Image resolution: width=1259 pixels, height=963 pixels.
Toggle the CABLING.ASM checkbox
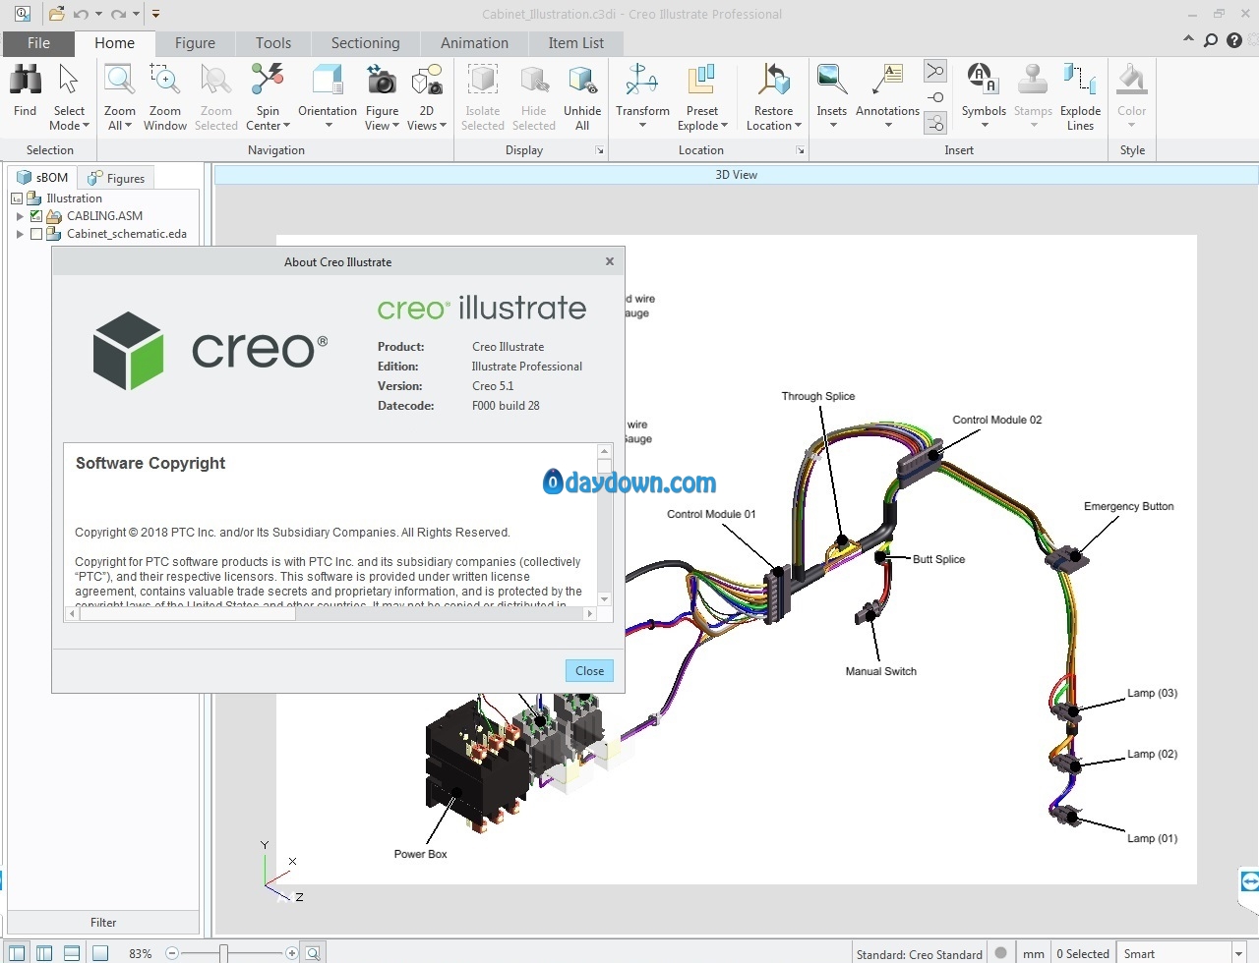[x=36, y=216]
